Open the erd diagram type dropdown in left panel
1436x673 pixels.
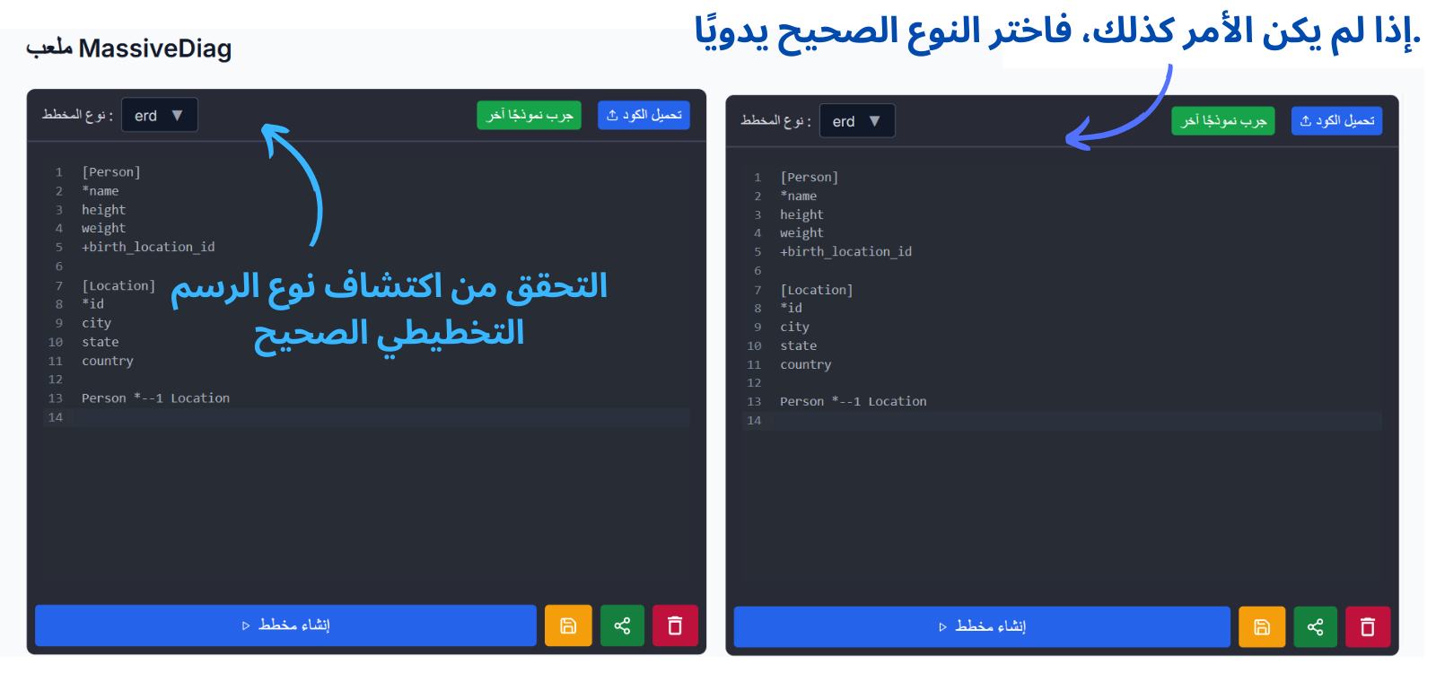(159, 116)
